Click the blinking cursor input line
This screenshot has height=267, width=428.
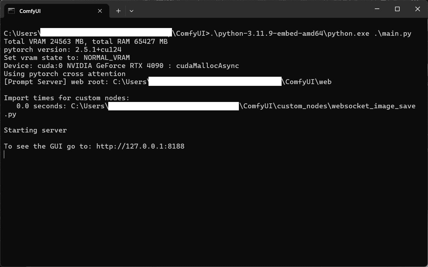coord(5,155)
